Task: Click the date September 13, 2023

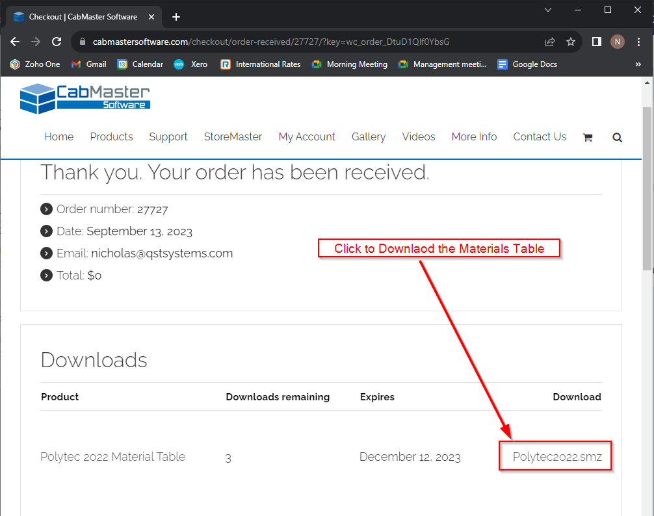Action: [x=139, y=231]
